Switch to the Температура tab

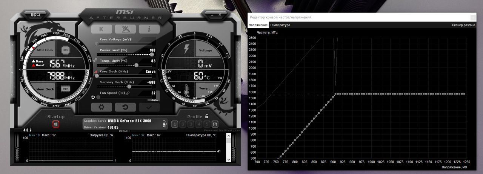[x=280, y=25]
